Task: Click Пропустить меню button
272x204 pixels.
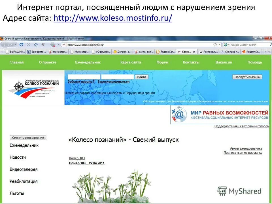Action: click(x=247, y=76)
